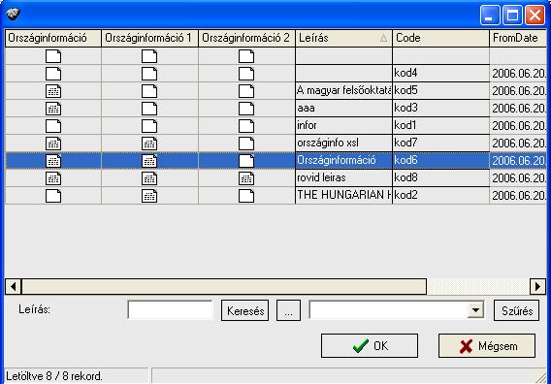Screen dimensions: 551x384
Task: Click the blank Országinformáció icon in kod4 row
Action: click(53, 74)
